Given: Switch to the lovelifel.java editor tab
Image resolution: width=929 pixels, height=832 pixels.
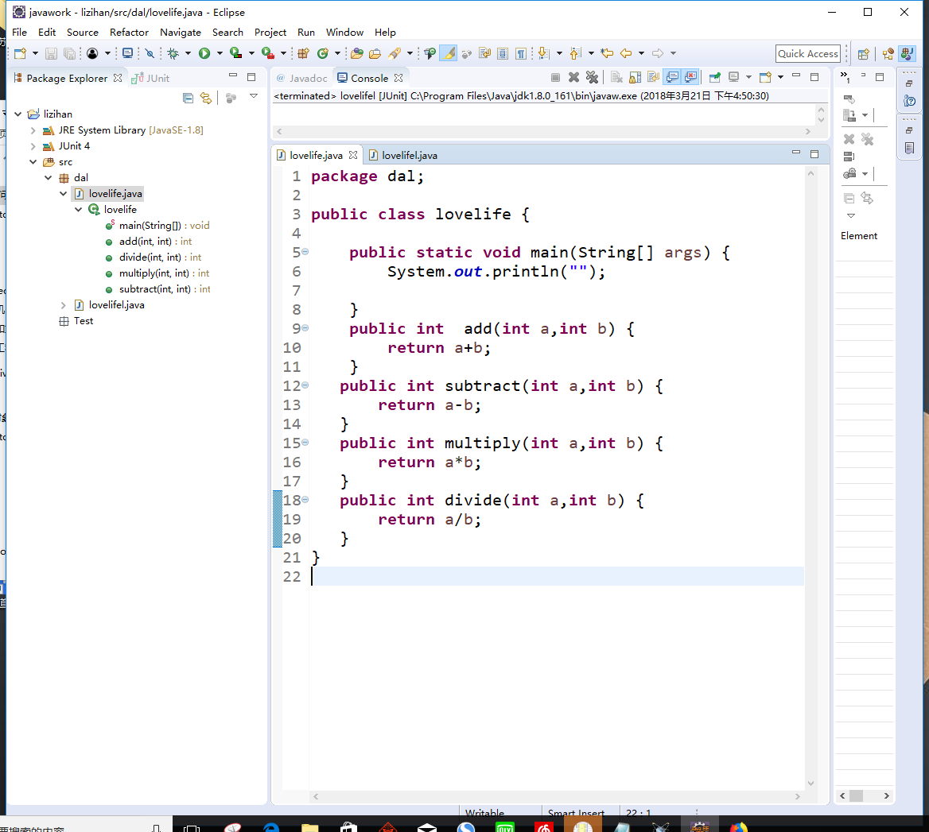Looking at the screenshot, I should [x=409, y=155].
